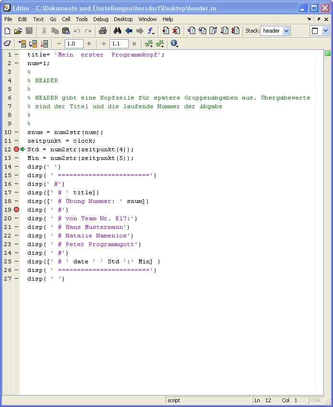Viewport: 333px width, 407px height.
Task: Create a new M-file with the blank page icon
Action: tap(8, 31)
